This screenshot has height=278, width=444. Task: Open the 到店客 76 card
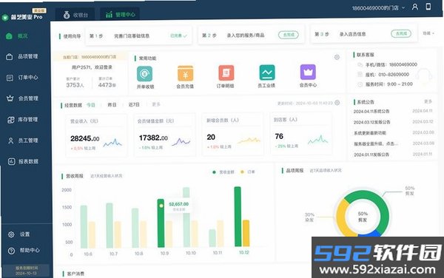[301, 134]
